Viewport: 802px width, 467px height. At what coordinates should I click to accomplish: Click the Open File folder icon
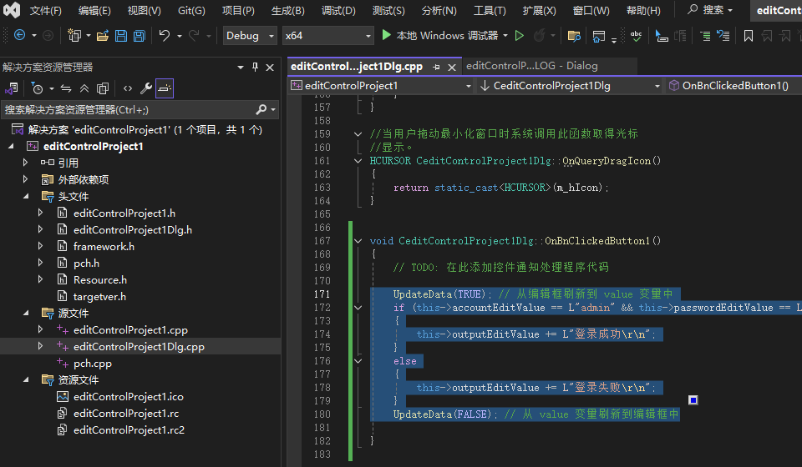tap(102, 36)
